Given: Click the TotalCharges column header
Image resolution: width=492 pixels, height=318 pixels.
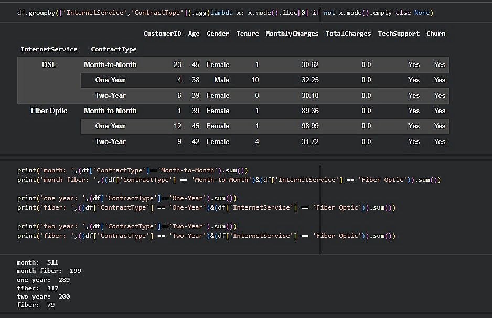Looking at the screenshot, I should click(x=348, y=34).
